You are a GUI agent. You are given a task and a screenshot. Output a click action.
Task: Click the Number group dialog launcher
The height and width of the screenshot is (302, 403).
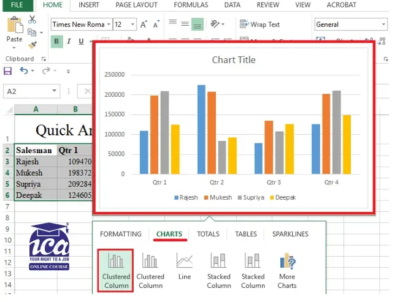386,59
